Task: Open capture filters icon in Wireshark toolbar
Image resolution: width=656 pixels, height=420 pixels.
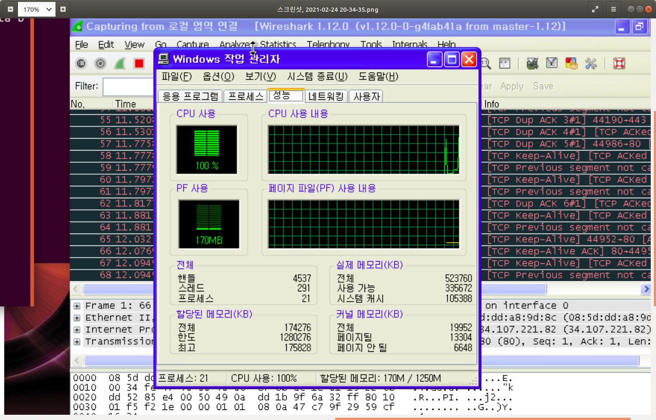Action: coord(532,63)
